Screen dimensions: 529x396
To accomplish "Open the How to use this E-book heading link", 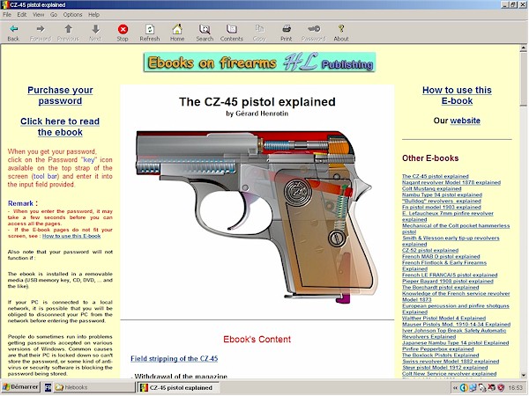I will (457, 96).
